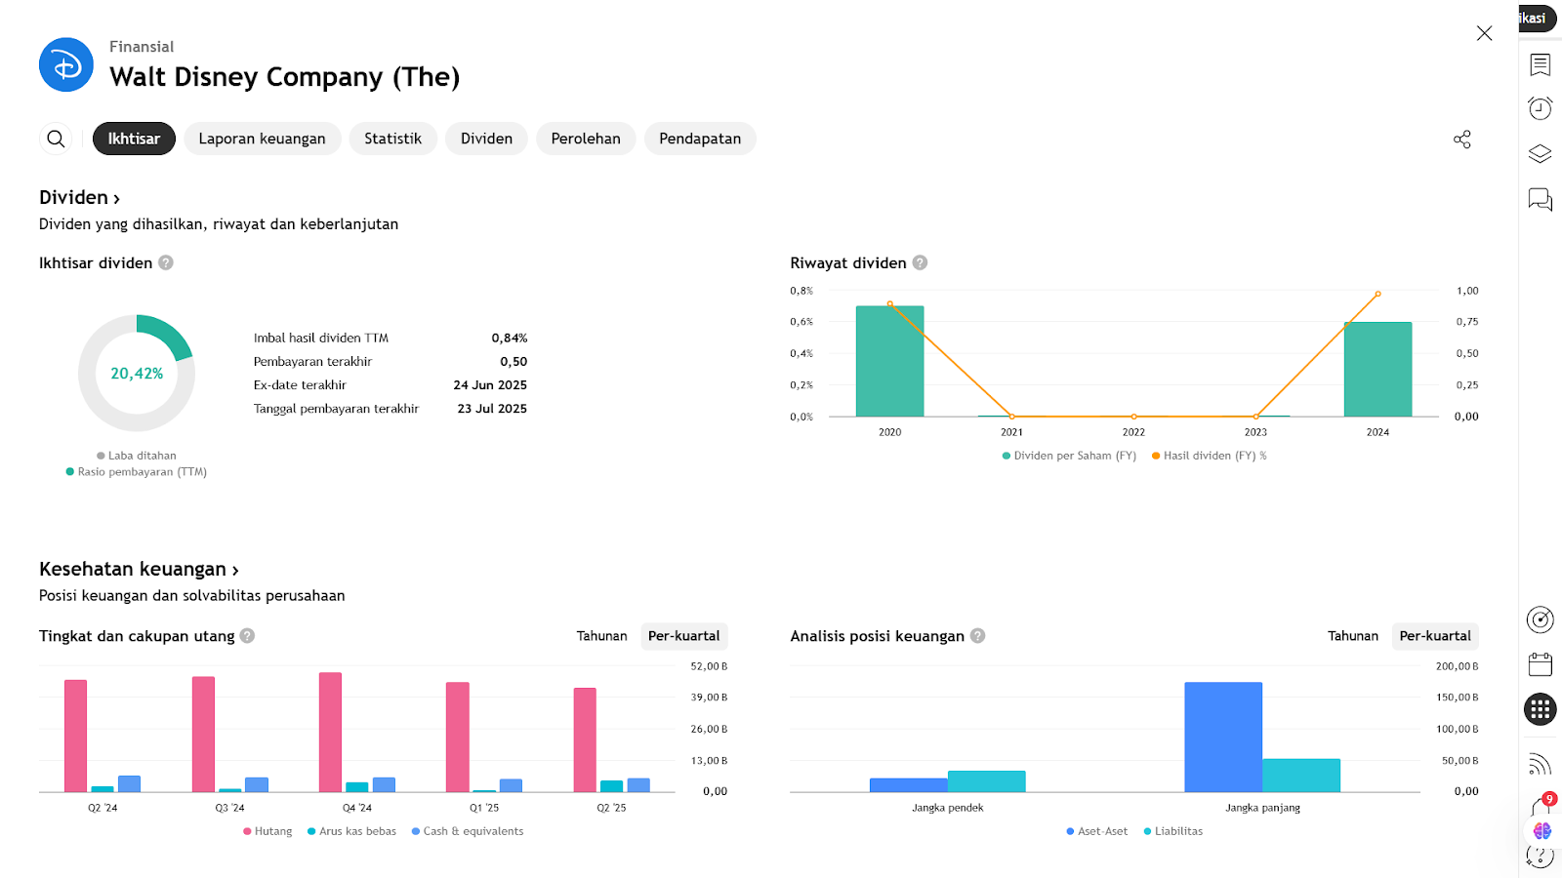Click the radar screener icon

[1540, 619]
